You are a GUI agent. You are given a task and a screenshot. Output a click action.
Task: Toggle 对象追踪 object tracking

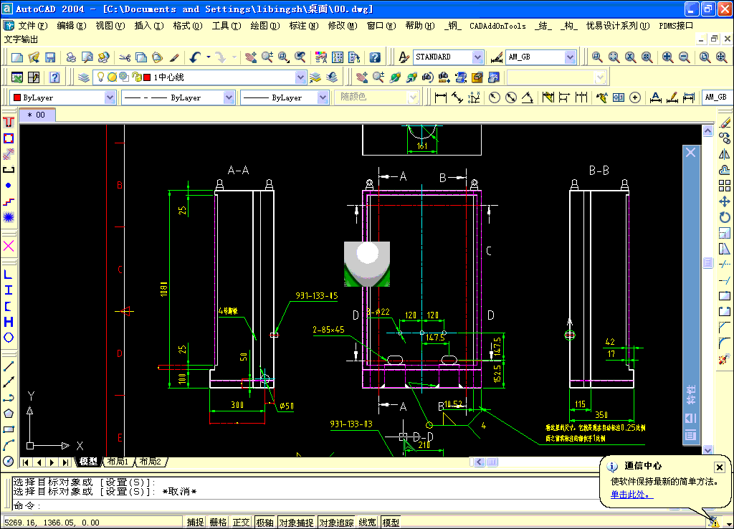pyautogui.click(x=337, y=523)
